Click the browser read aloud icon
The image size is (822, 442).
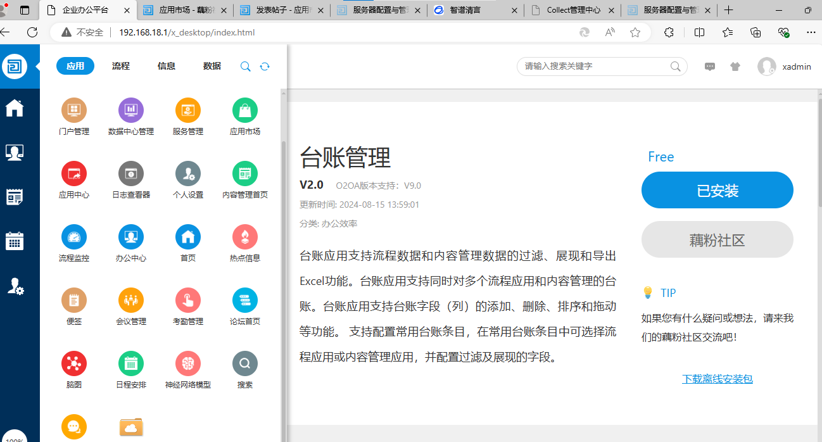pos(610,32)
